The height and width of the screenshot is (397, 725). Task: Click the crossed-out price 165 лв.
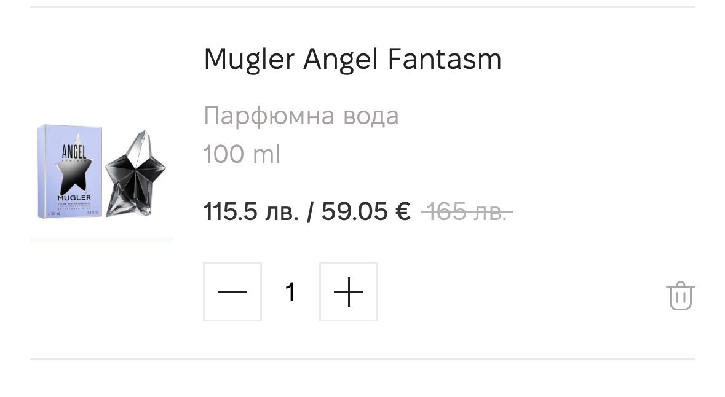click(x=467, y=212)
